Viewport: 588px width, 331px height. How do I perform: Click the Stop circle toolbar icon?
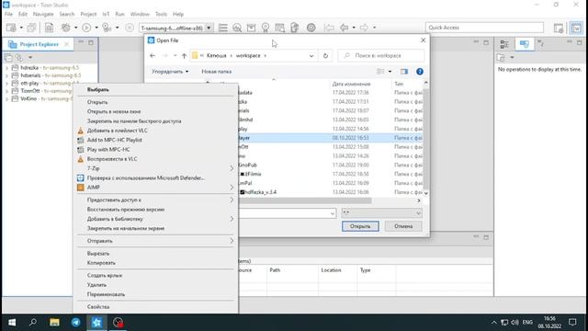(130, 28)
